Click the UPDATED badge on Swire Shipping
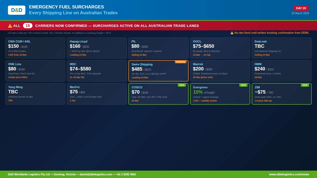The width and height of the screenshot is (317, 178). (x=180, y=62)
